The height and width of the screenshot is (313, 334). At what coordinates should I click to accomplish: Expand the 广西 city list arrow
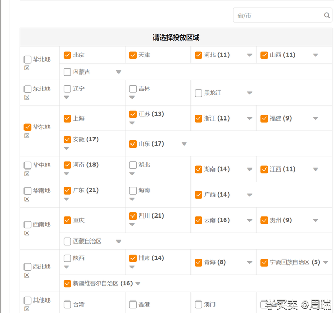249,195
